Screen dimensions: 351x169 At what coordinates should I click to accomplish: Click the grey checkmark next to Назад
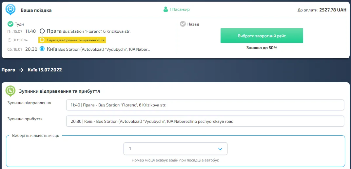tap(183, 24)
